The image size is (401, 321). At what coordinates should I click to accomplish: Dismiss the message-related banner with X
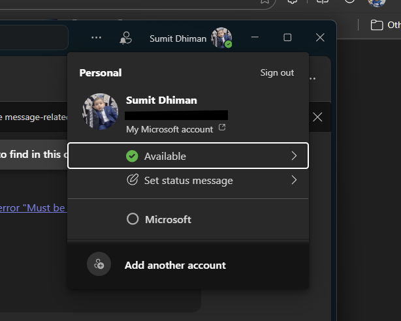click(317, 117)
